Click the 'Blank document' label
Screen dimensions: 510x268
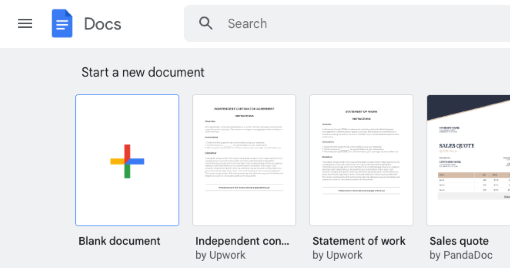pyautogui.click(x=119, y=241)
